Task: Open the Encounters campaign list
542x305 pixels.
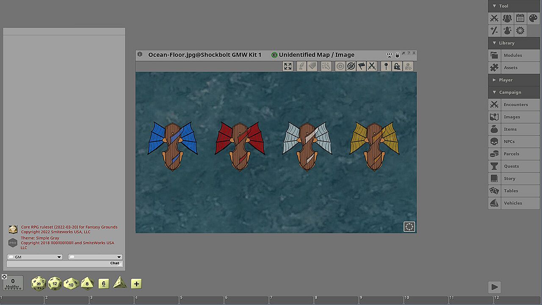Action: point(515,105)
